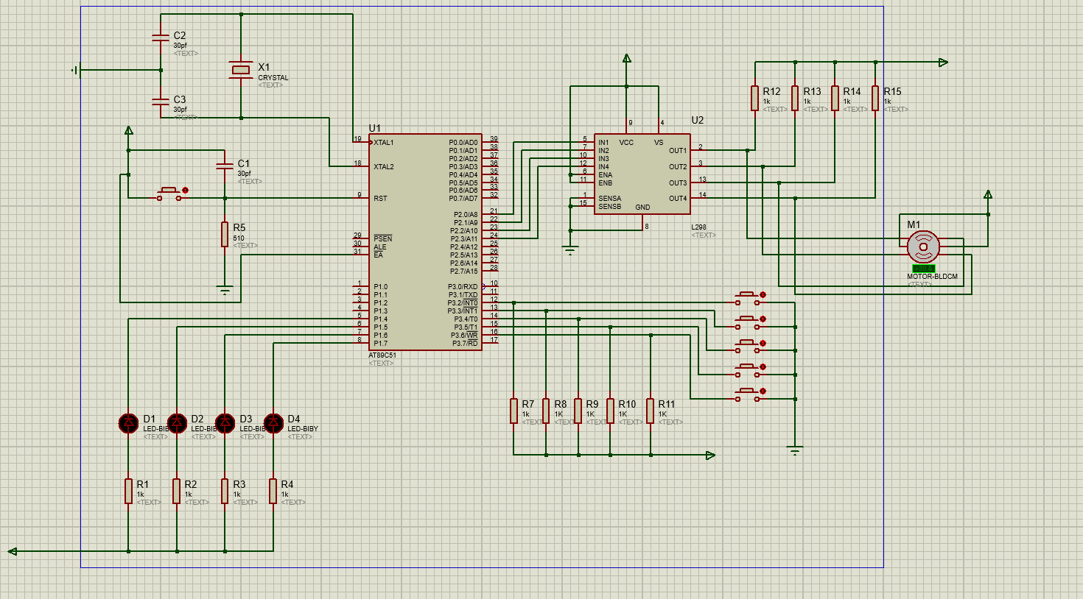The height and width of the screenshot is (599, 1083).
Task: Select LED D2 symbol
Action: point(177,423)
